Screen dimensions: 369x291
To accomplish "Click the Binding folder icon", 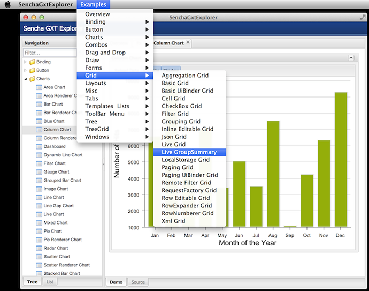I will (x=32, y=62).
